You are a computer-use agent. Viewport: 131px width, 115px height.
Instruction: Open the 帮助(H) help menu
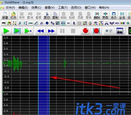pyautogui.click(x=104, y=8)
